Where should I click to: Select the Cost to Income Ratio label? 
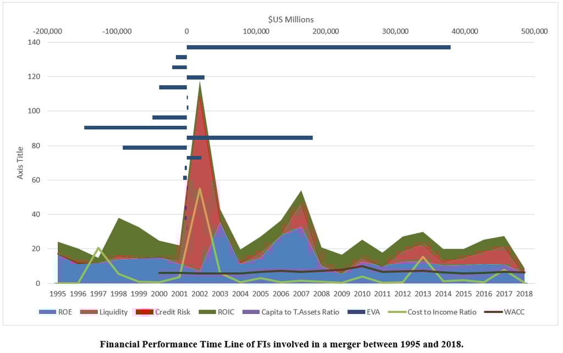[441, 312]
